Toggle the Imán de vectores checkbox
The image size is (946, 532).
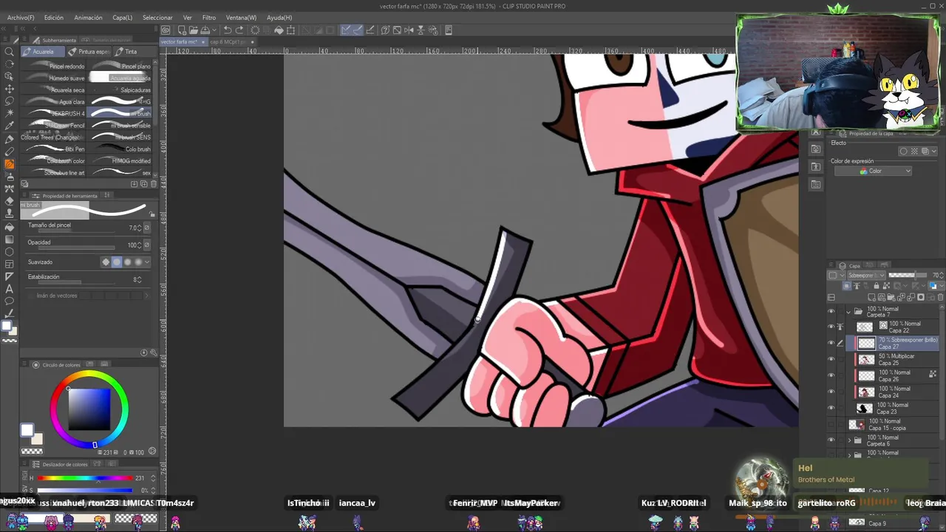pyautogui.click(x=32, y=296)
